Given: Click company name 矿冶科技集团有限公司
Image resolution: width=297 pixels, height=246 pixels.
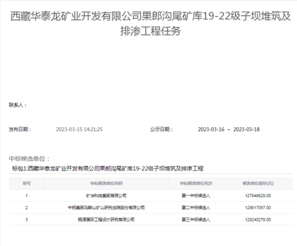Looking at the screenshot, I should tap(106, 196).
